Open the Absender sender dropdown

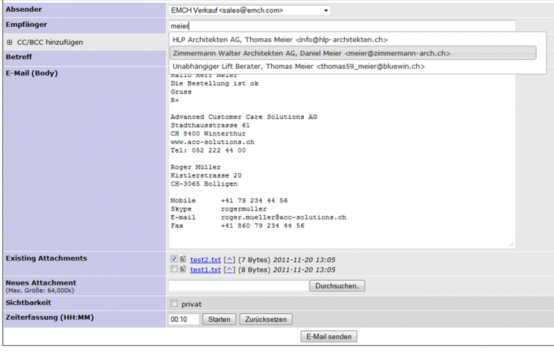[249, 10]
